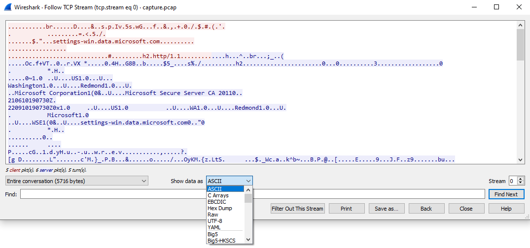Select UTF-8 from the format list

tap(225, 221)
